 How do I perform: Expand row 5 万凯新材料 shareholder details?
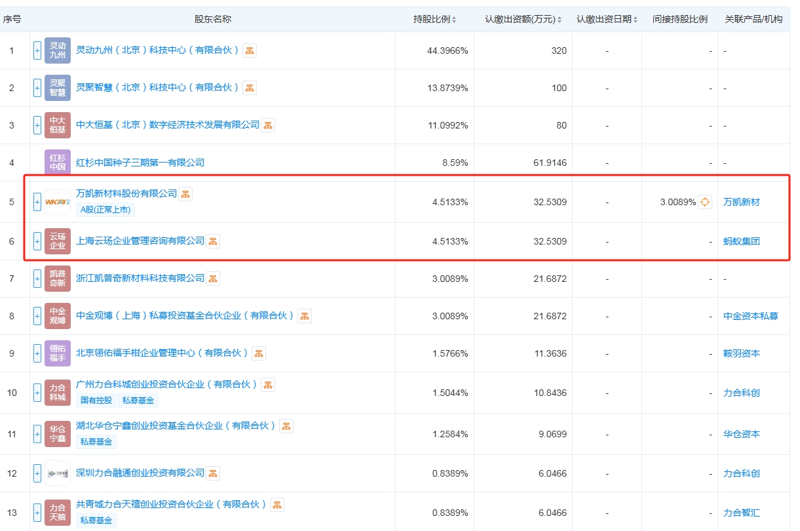tap(37, 202)
